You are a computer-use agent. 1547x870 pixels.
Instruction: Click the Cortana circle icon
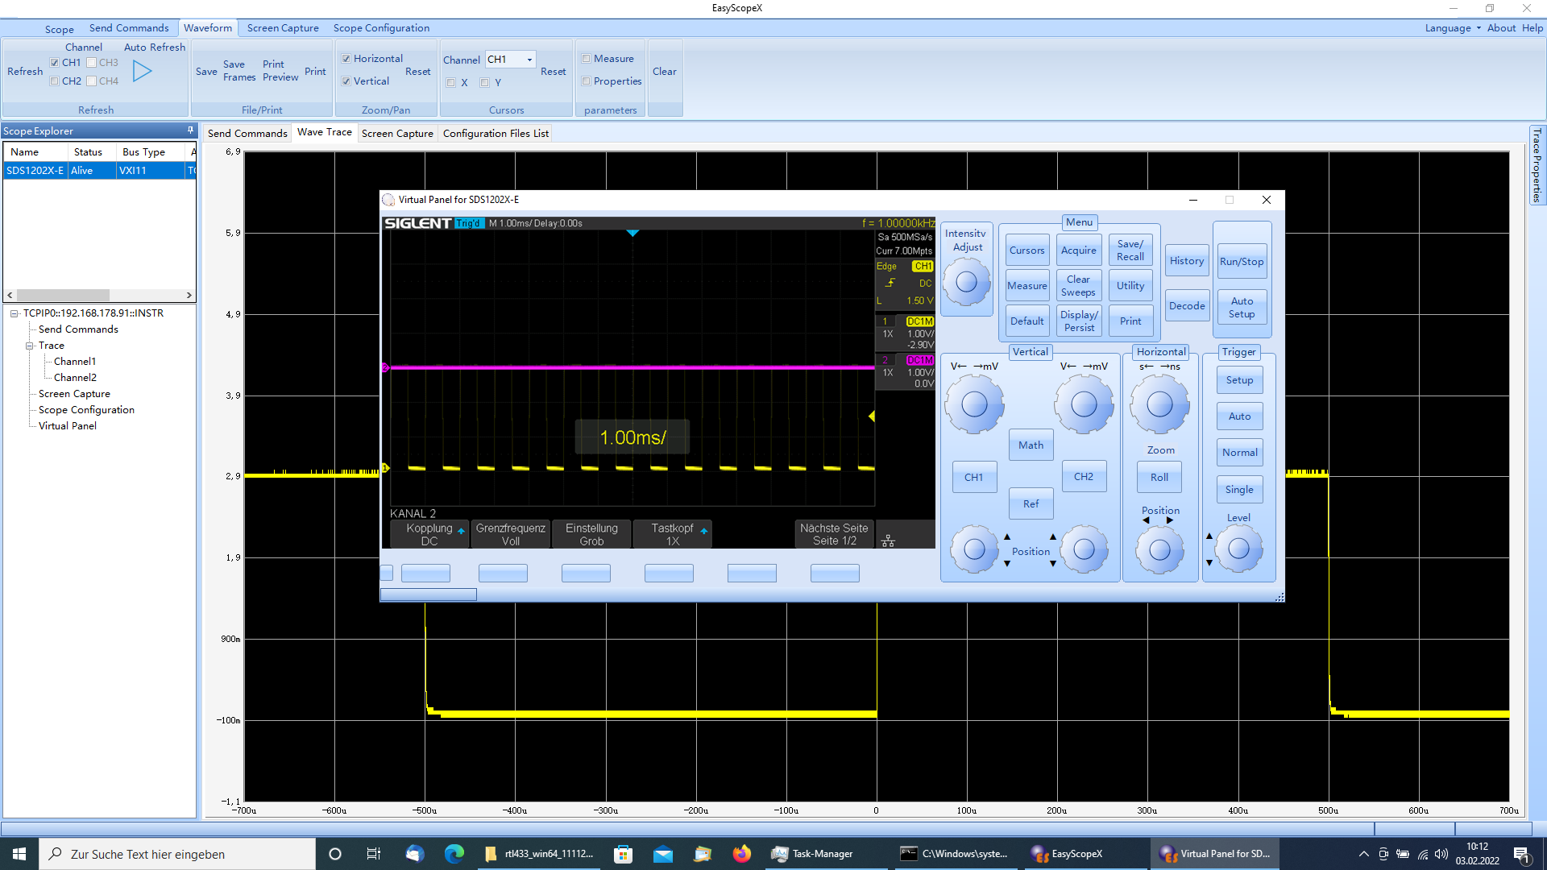(x=335, y=854)
